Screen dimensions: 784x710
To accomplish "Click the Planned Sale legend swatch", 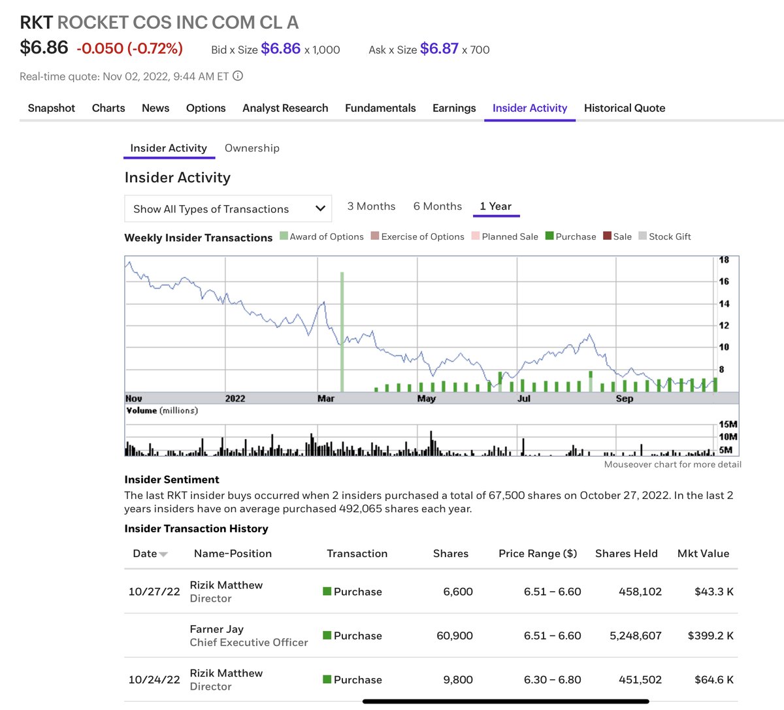I will pos(476,236).
